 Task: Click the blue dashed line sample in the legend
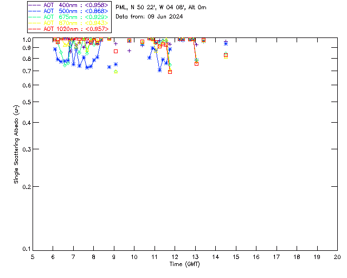[x=35, y=11]
